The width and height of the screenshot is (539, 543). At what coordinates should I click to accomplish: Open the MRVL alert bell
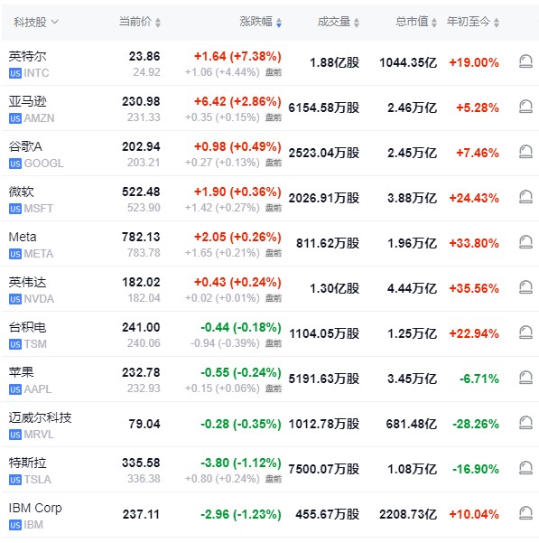(x=525, y=423)
